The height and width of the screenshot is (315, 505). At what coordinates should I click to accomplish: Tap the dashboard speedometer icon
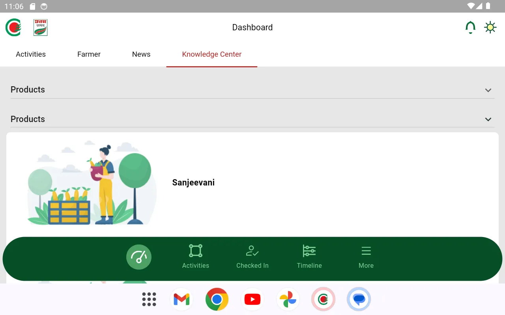[x=139, y=257]
